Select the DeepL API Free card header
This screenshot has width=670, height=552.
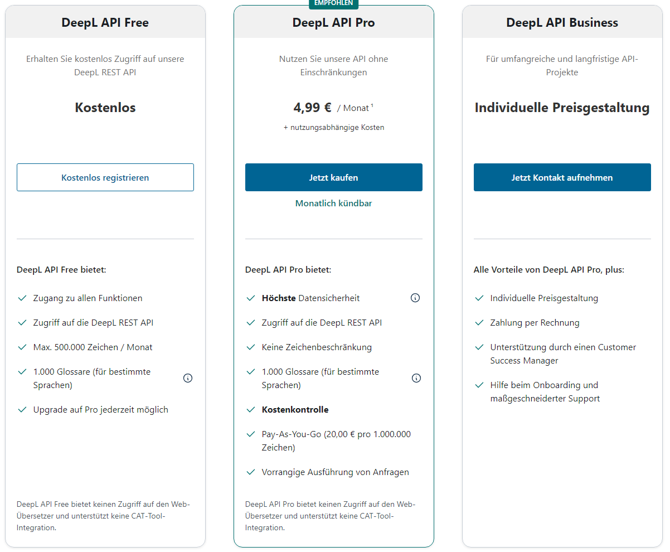point(105,22)
